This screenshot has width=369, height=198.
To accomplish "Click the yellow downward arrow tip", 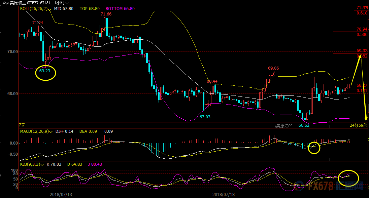I will tap(366, 120).
